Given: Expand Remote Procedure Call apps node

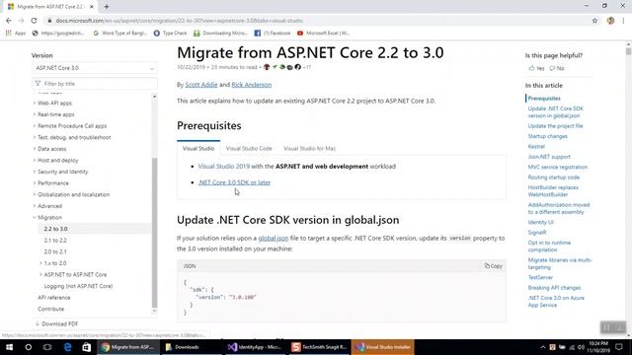Looking at the screenshot, I should (x=35, y=126).
